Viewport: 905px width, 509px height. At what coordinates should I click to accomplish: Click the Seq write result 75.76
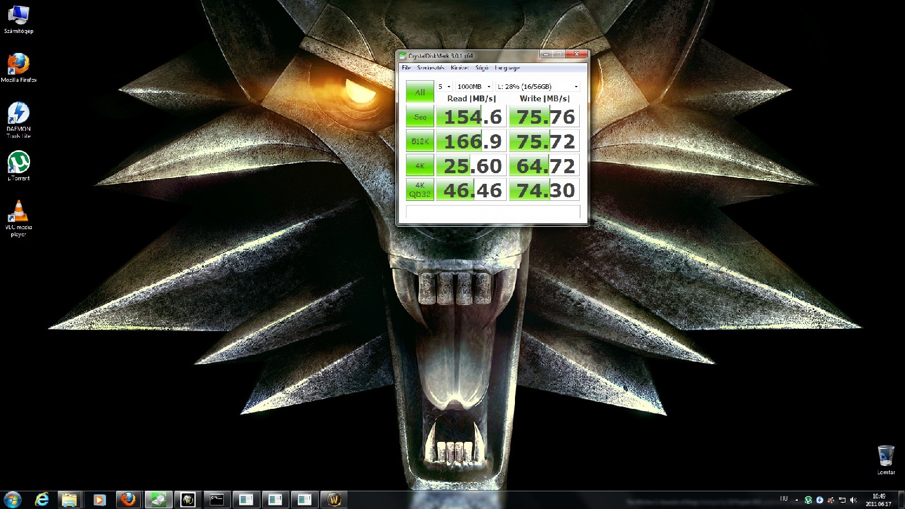coord(544,117)
